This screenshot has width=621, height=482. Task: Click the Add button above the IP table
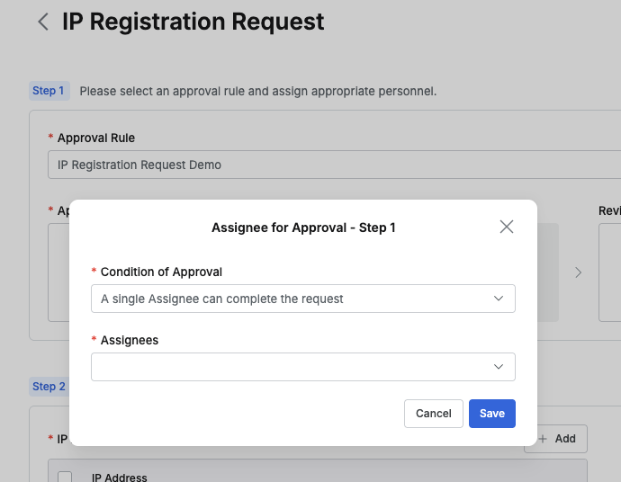click(556, 439)
